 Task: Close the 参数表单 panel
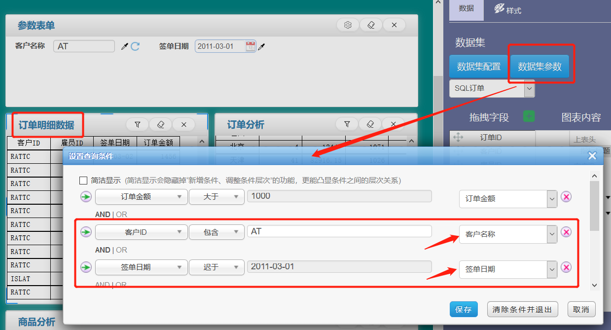coord(394,25)
